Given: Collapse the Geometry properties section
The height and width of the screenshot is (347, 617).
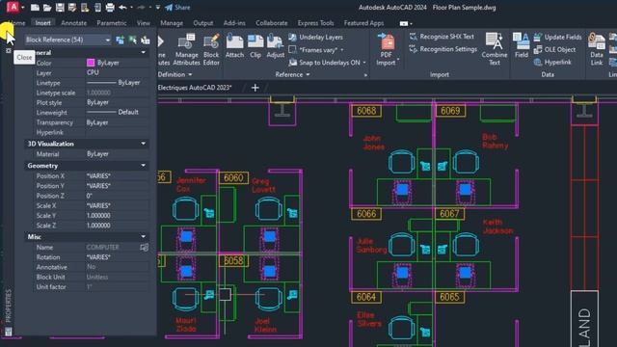Looking at the screenshot, I should tap(144, 166).
